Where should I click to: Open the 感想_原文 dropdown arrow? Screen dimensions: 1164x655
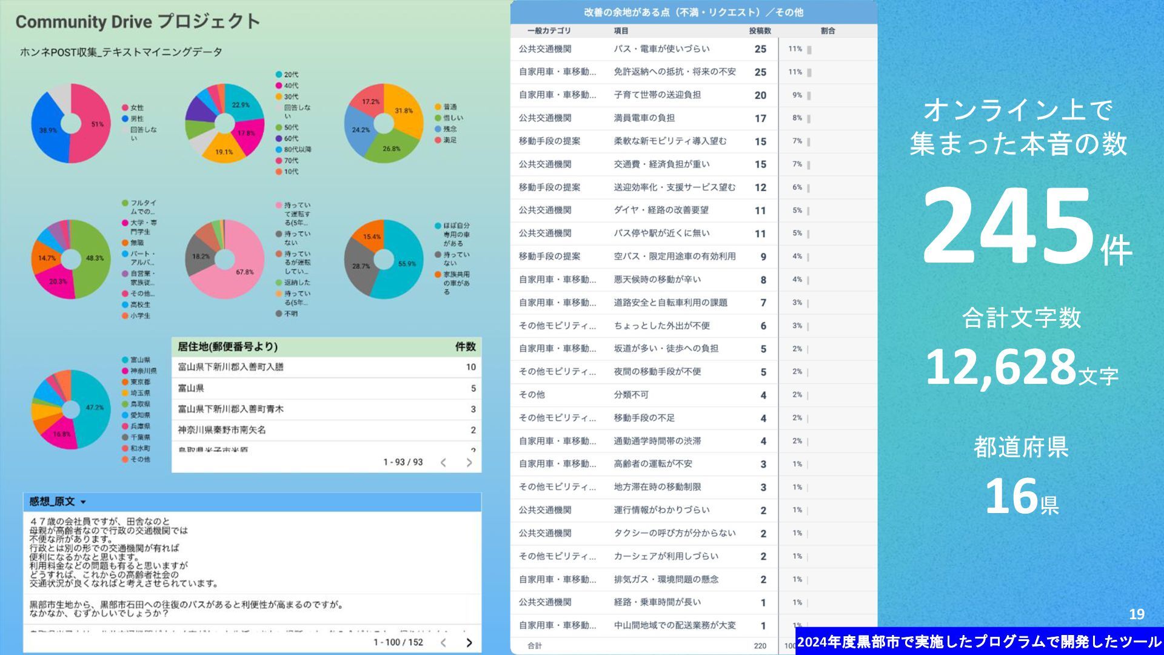(x=83, y=502)
